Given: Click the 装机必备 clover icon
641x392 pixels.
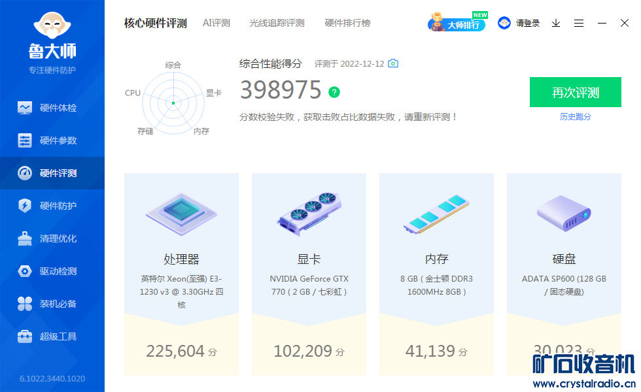Looking at the screenshot, I should tap(25, 304).
